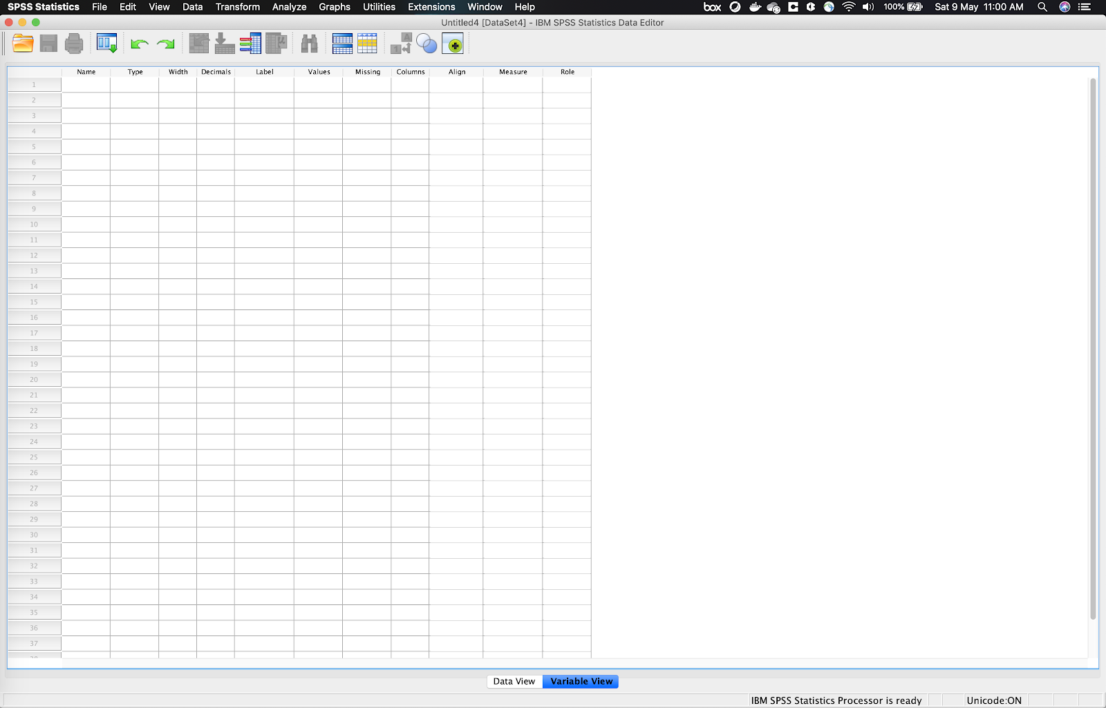Click the Name cell in row 1

tap(86, 85)
